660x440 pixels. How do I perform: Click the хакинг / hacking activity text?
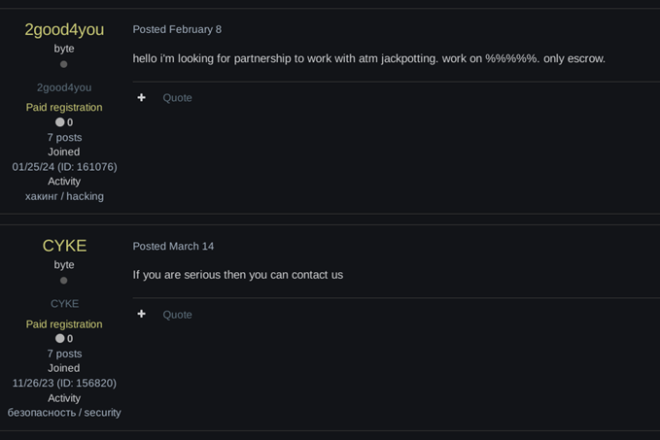64,196
